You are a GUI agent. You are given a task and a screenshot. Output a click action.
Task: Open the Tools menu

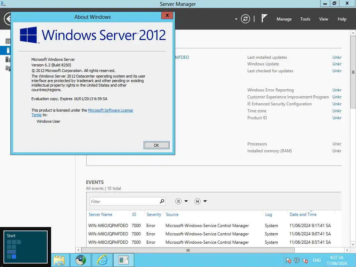click(305, 19)
